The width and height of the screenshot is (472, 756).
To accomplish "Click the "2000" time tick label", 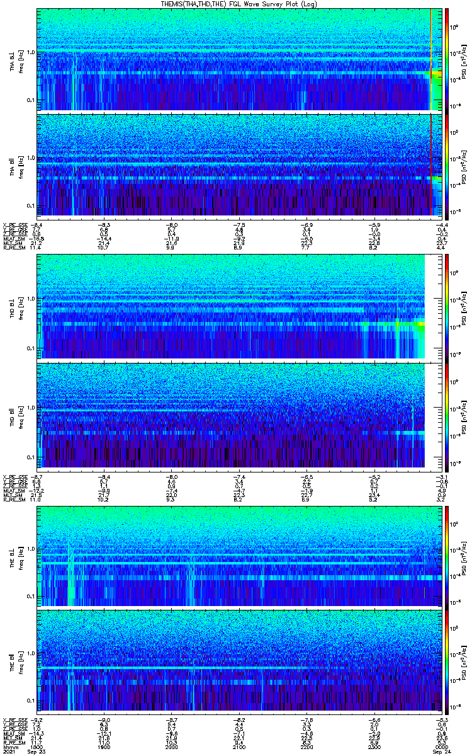I will coord(171,746).
